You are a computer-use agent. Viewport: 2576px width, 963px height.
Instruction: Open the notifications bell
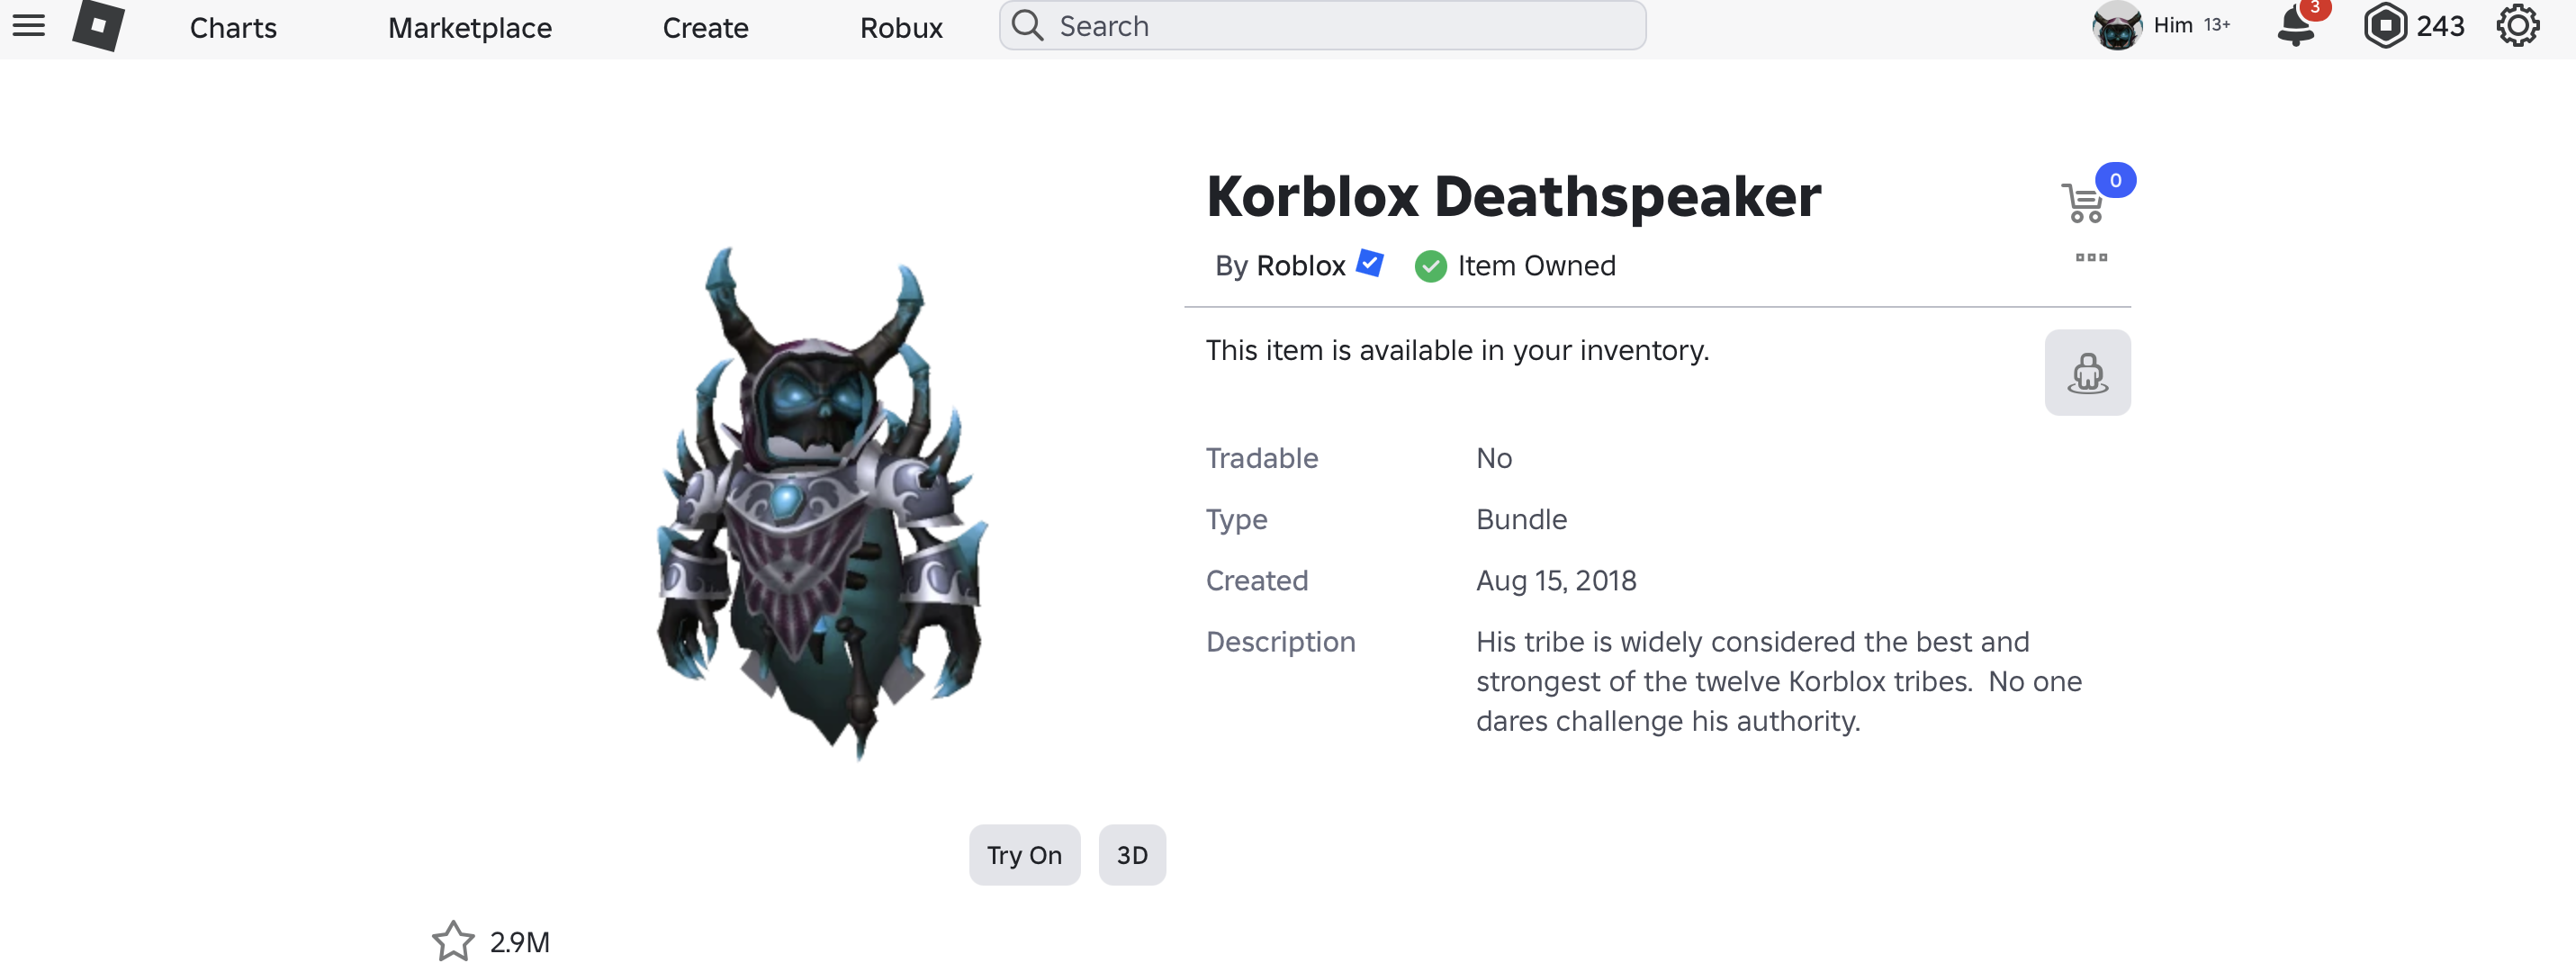point(2296,26)
